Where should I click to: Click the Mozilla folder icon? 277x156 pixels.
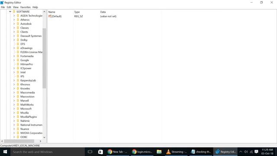point(18,113)
